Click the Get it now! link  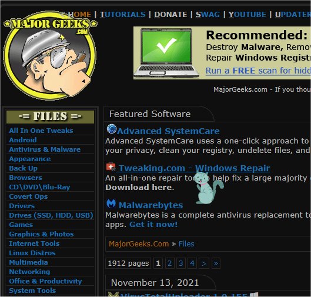click(x=153, y=225)
